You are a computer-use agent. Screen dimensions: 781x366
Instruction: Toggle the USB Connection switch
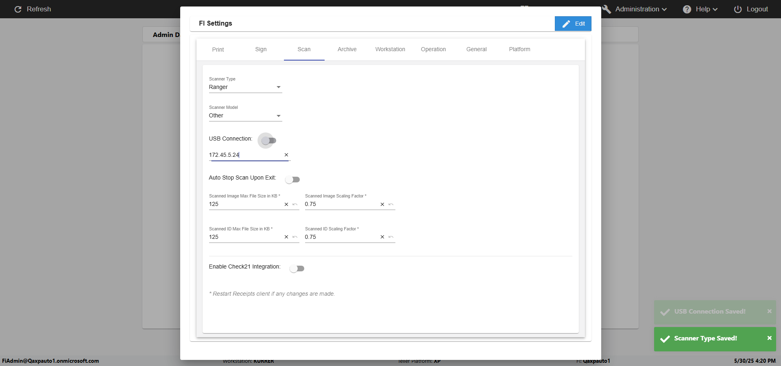click(x=268, y=141)
